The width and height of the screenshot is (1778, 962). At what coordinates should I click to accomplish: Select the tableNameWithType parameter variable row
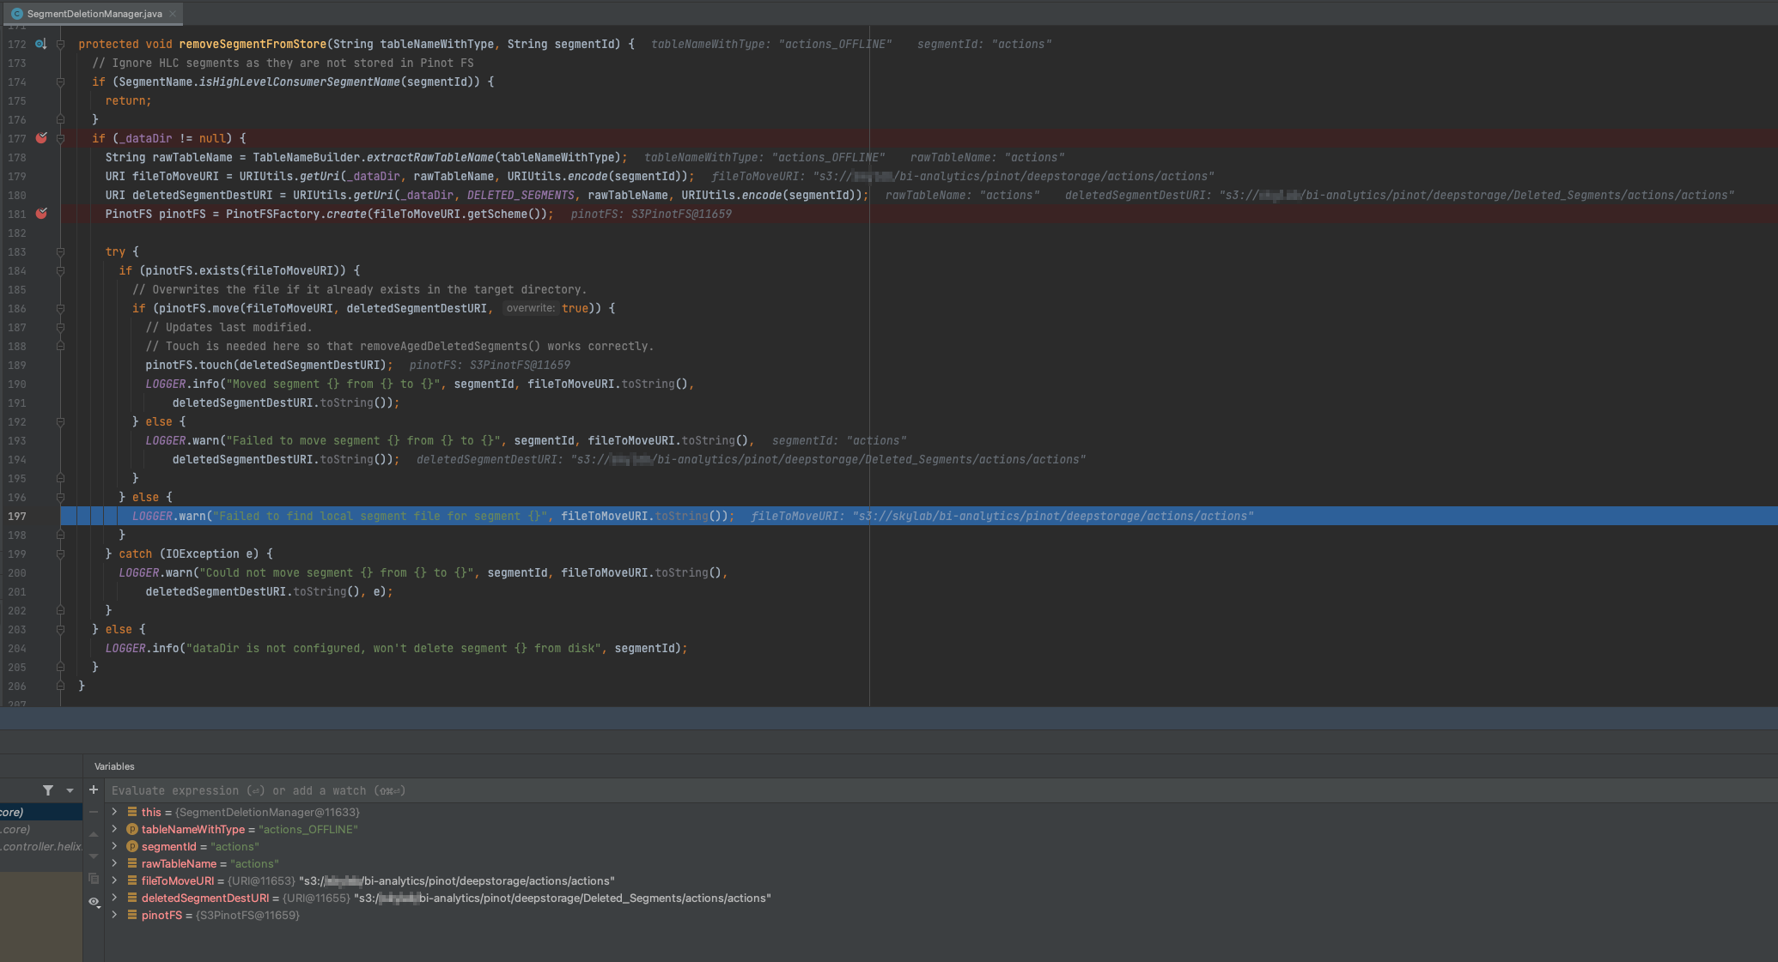pyautogui.click(x=193, y=829)
